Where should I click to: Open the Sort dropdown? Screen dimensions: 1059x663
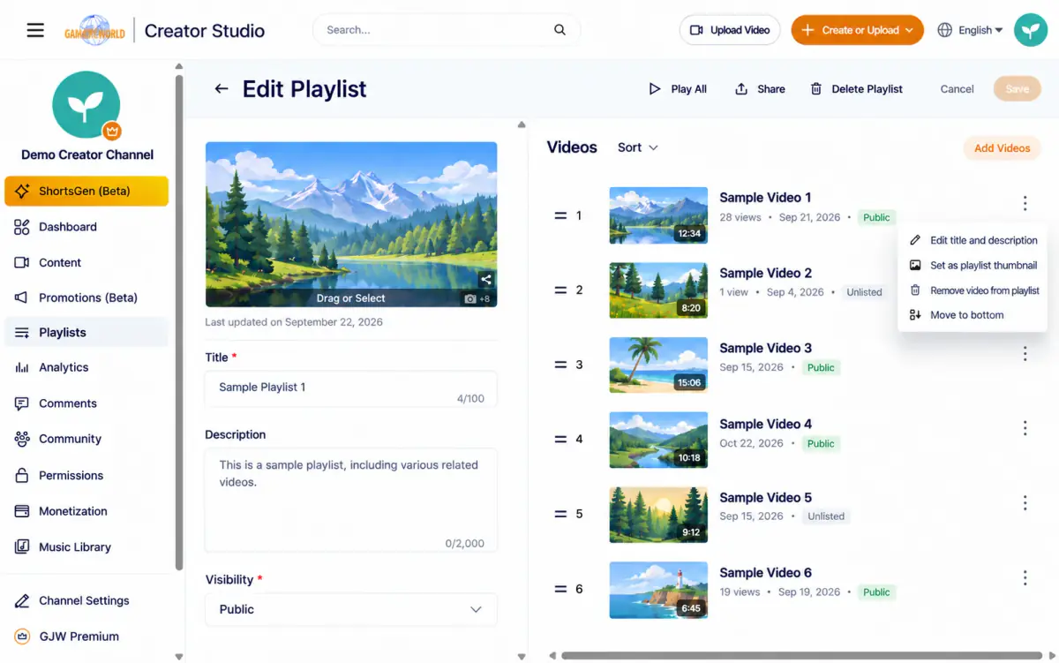pyautogui.click(x=638, y=147)
